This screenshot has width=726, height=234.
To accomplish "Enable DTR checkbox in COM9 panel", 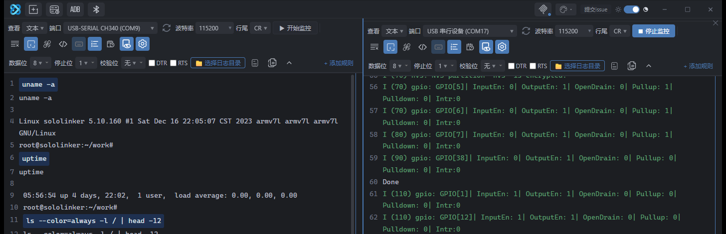I will click(x=152, y=63).
